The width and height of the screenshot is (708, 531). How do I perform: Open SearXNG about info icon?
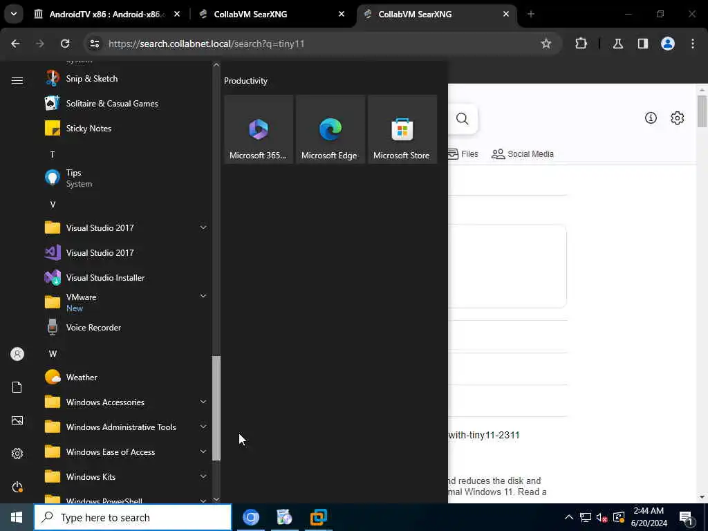[x=651, y=118]
